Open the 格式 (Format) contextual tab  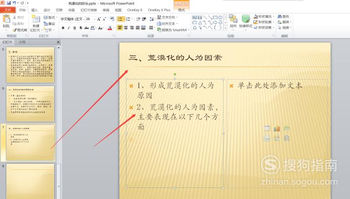[x=181, y=10]
